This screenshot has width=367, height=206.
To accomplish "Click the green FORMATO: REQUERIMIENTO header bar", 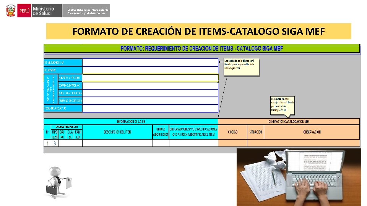I will (x=202, y=48).
